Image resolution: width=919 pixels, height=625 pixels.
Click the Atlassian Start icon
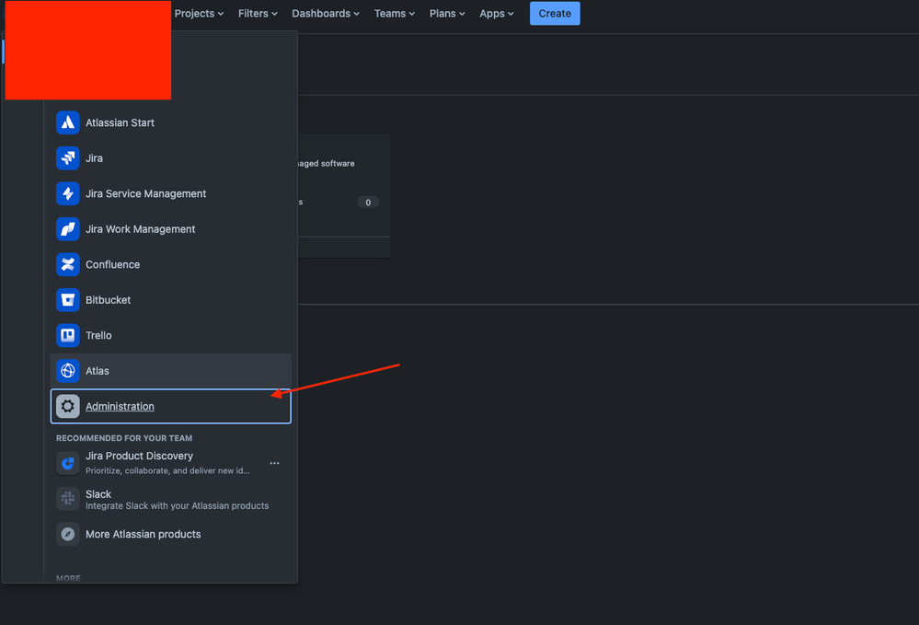coord(68,122)
